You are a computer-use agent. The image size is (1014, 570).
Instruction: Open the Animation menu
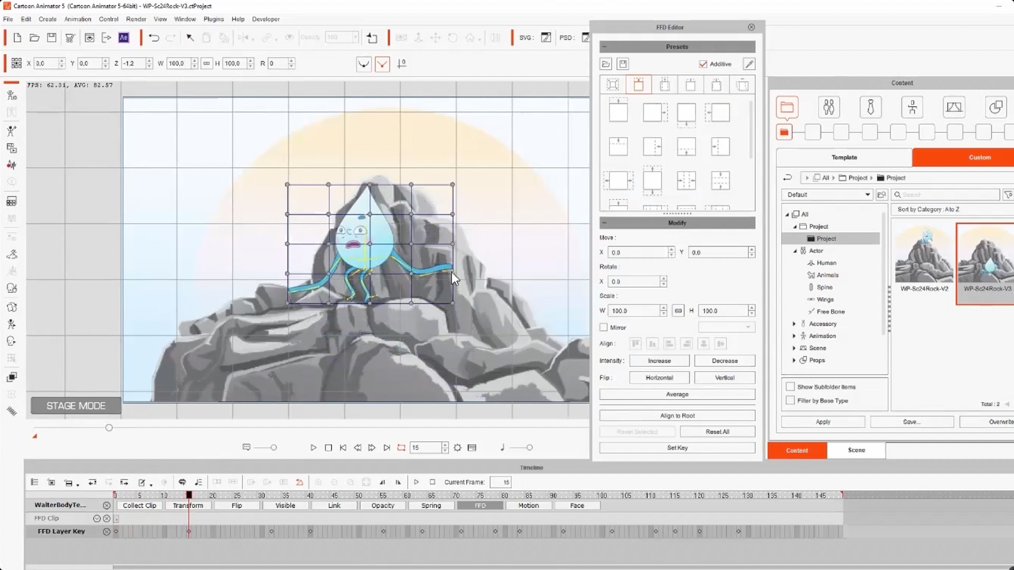point(78,19)
